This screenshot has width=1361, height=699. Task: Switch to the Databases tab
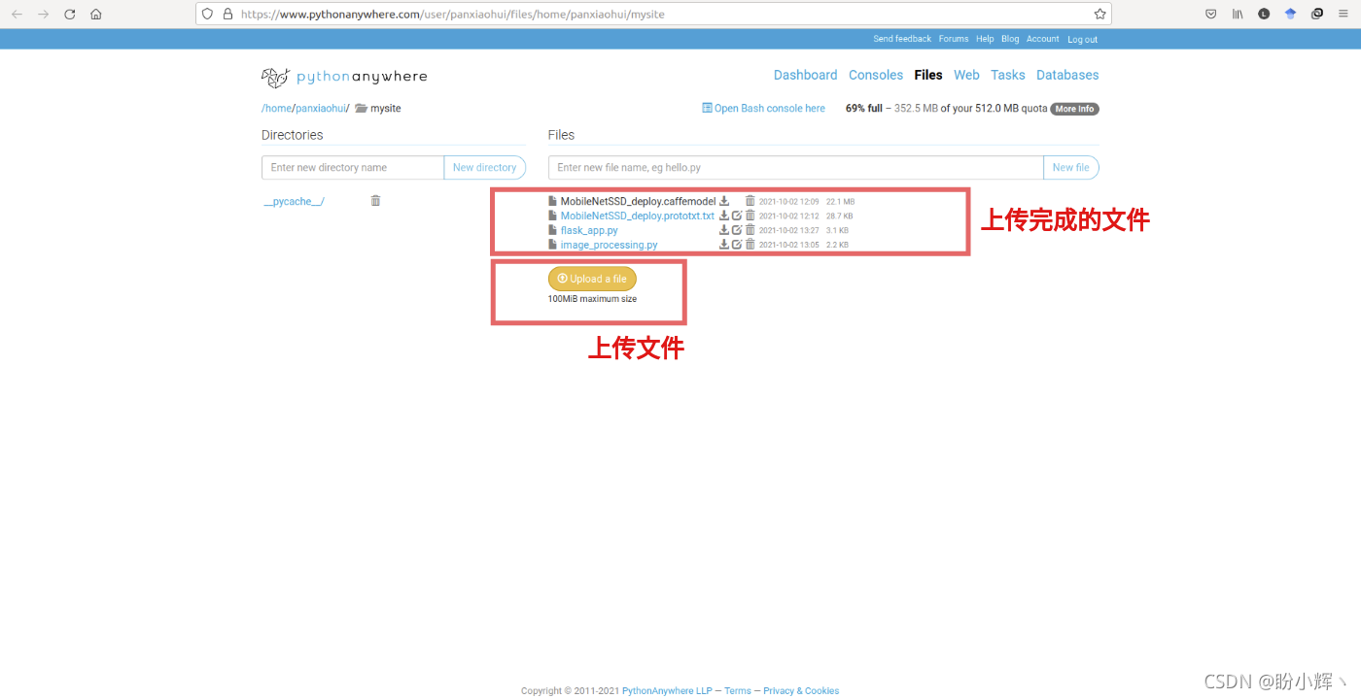click(1067, 75)
